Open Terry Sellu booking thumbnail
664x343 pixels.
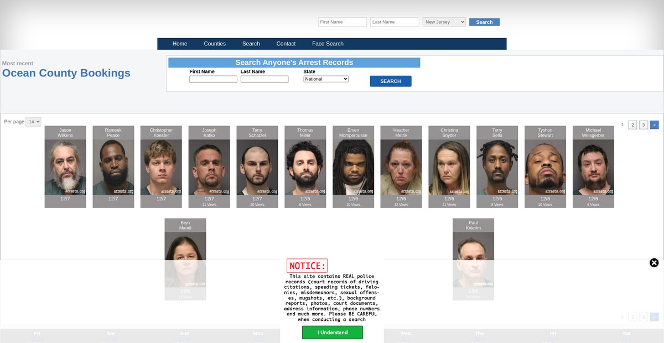pos(497,167)
